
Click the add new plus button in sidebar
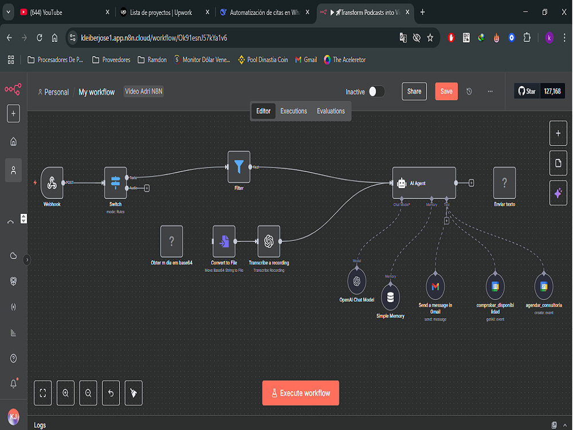tap(13, 114)
